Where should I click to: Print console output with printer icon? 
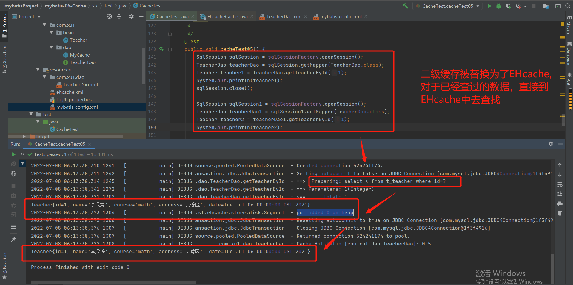pos(560,204)
